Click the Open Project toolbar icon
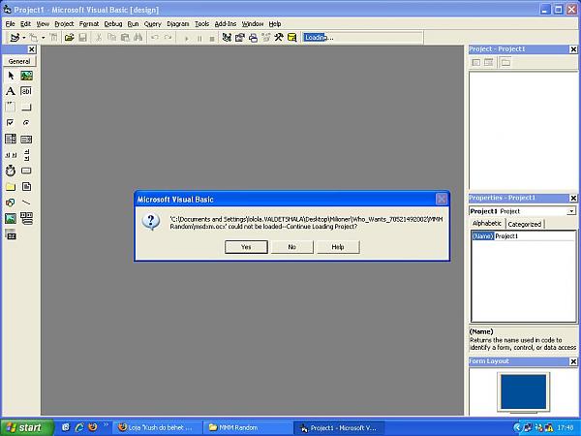Viewport: 581px width, 436px height. coord(70,38)
